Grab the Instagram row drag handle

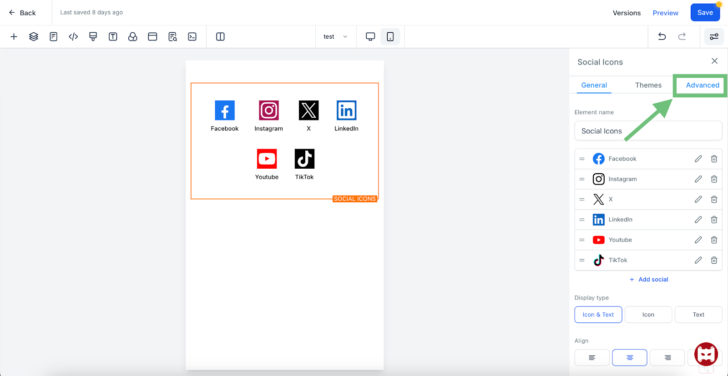click(581, 179)
